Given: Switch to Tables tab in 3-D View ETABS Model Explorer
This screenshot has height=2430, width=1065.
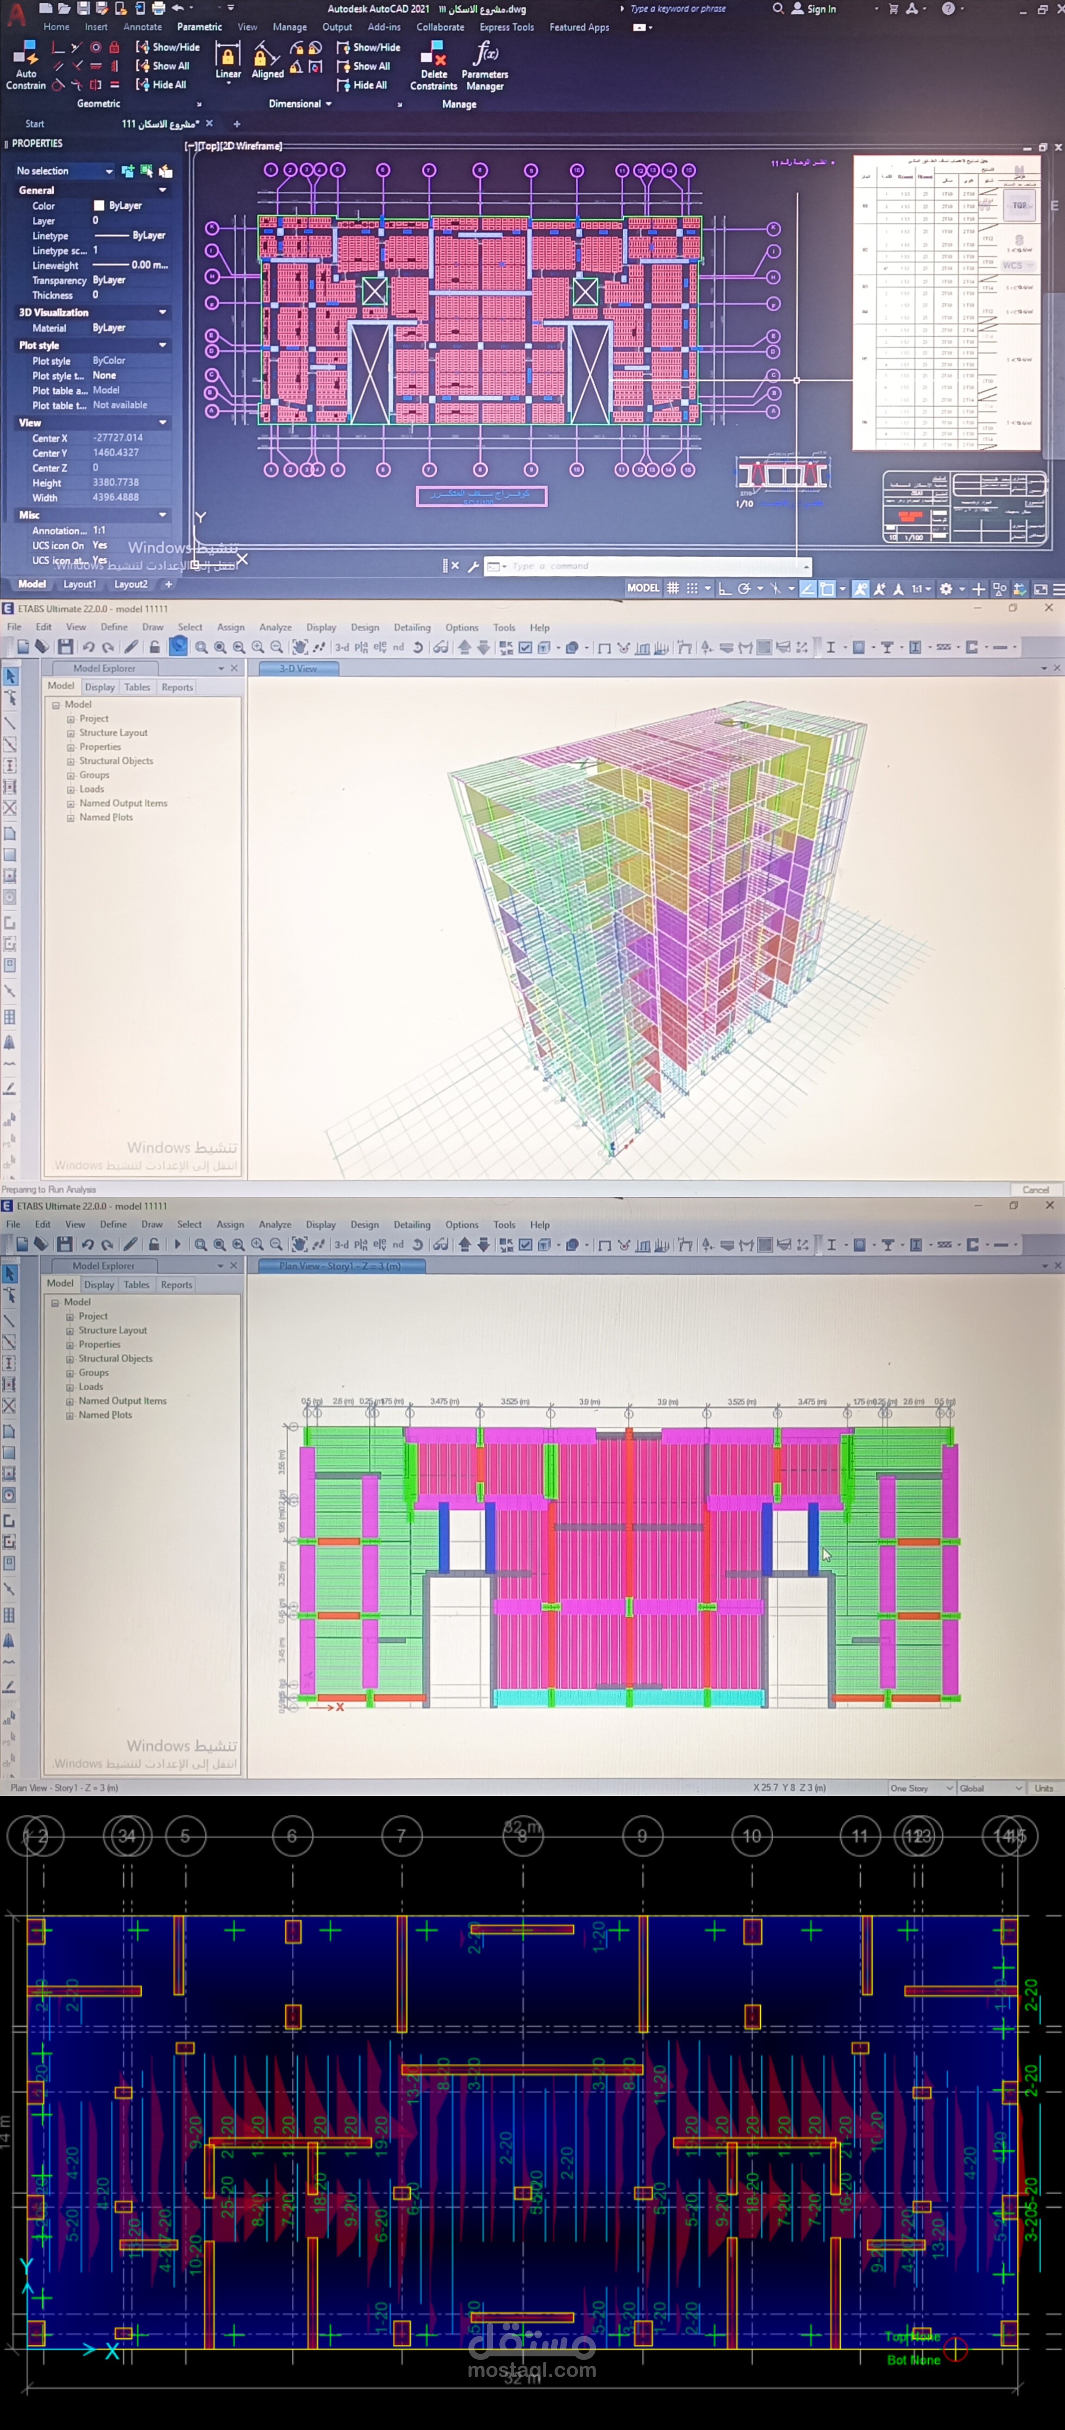Looking at the screenshot, I should pyautogui.click(x=138, y=687).
